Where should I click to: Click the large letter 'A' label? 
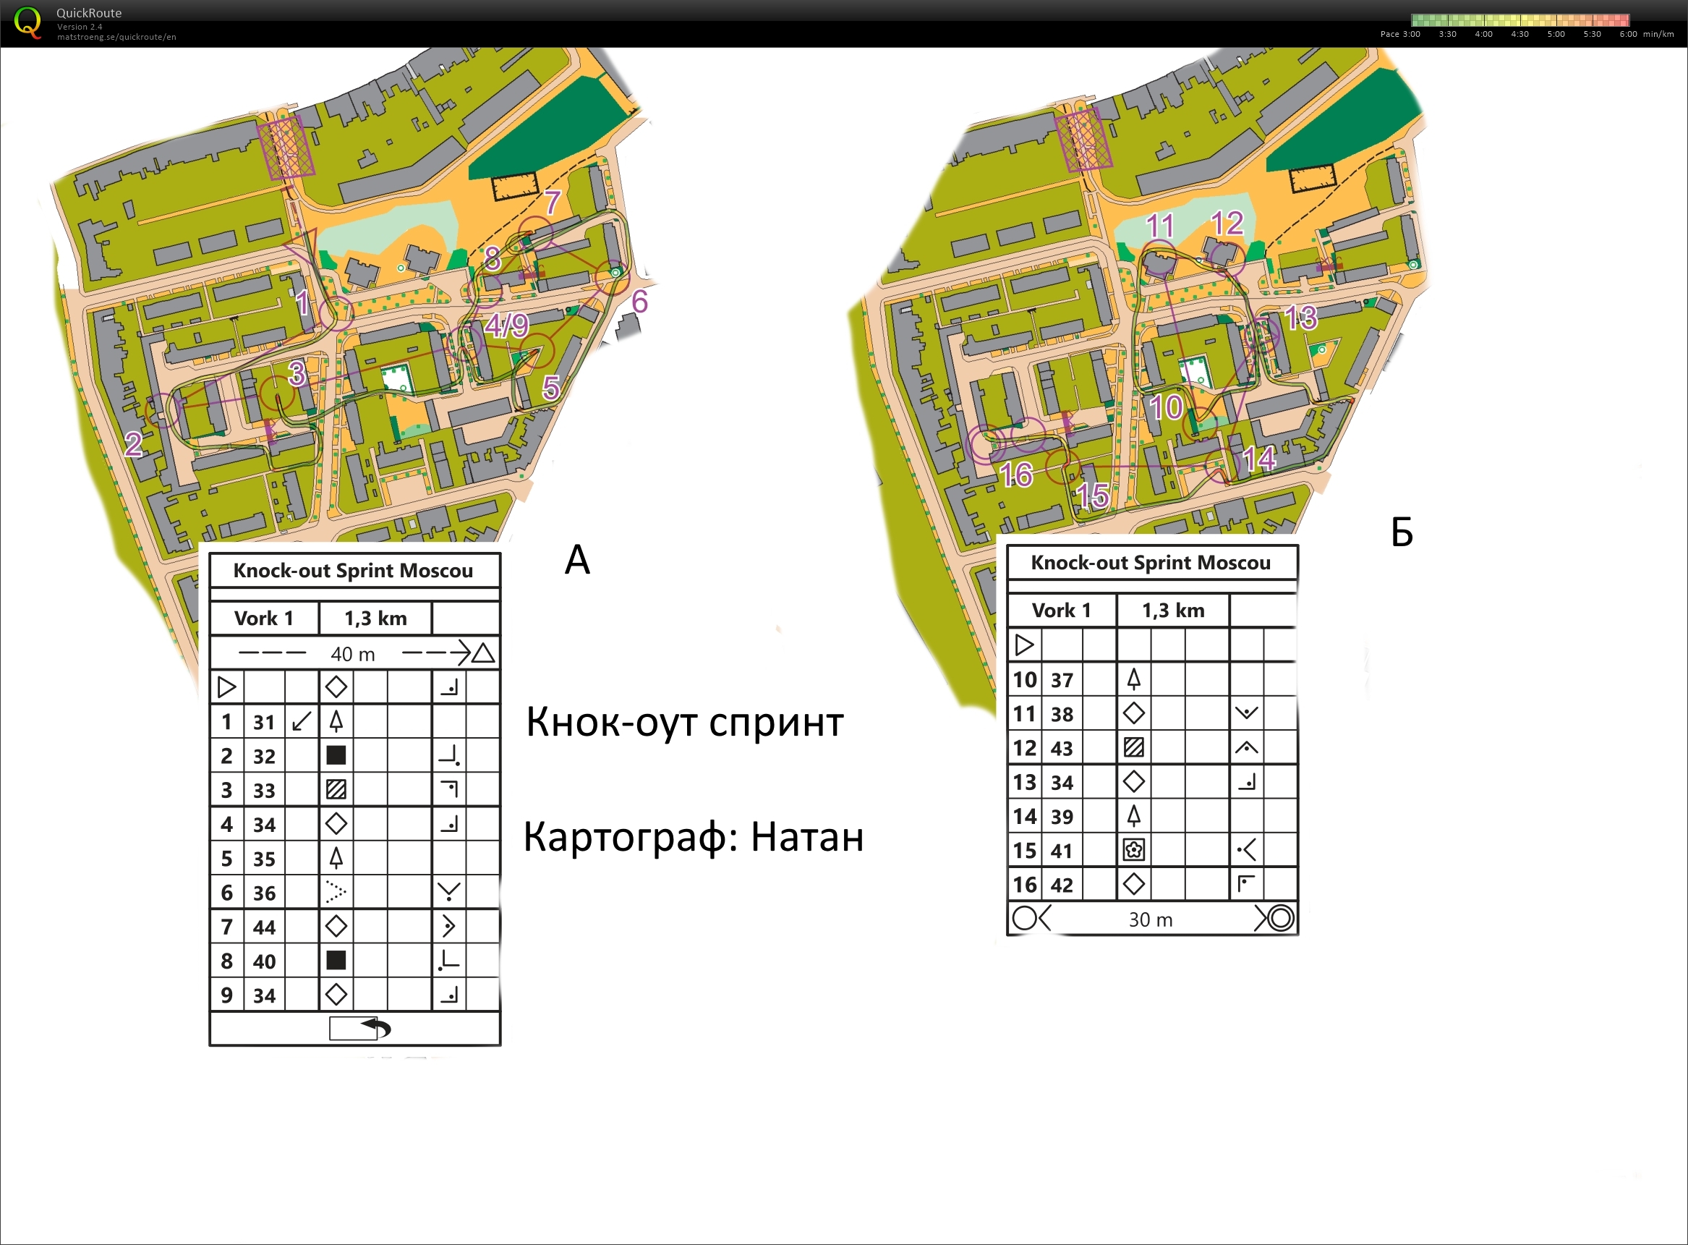click(x=577, y=560)
